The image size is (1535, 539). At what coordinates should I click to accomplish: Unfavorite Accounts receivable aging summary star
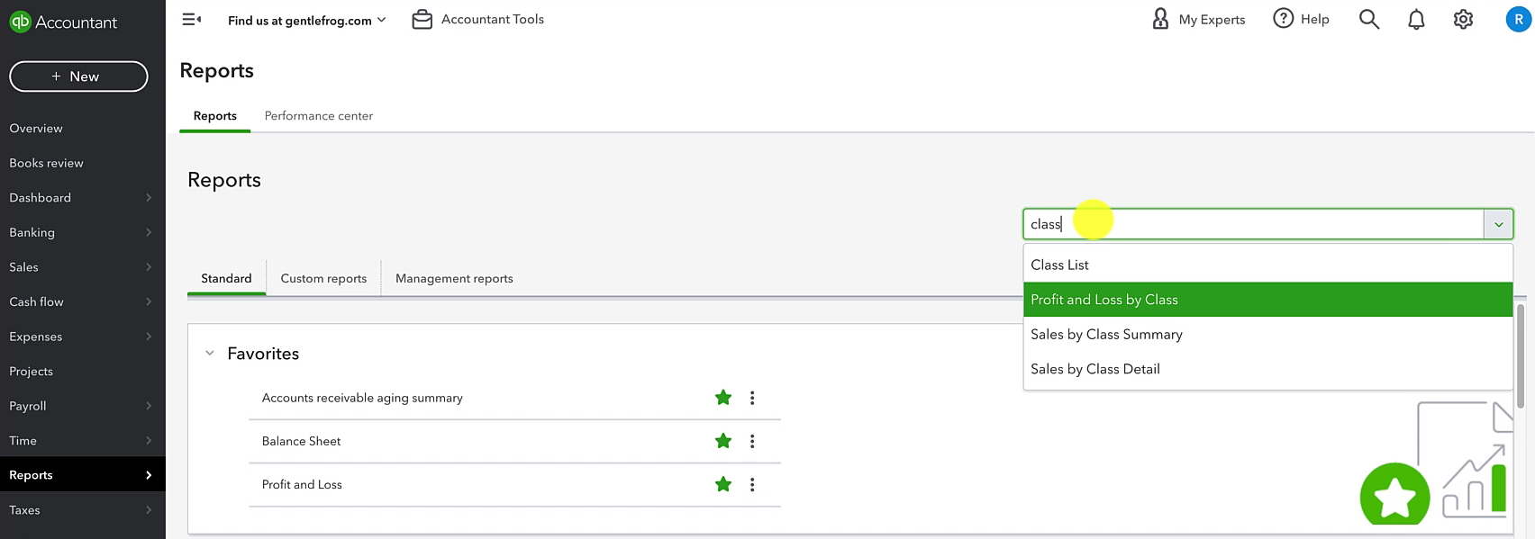coord(723,398)
